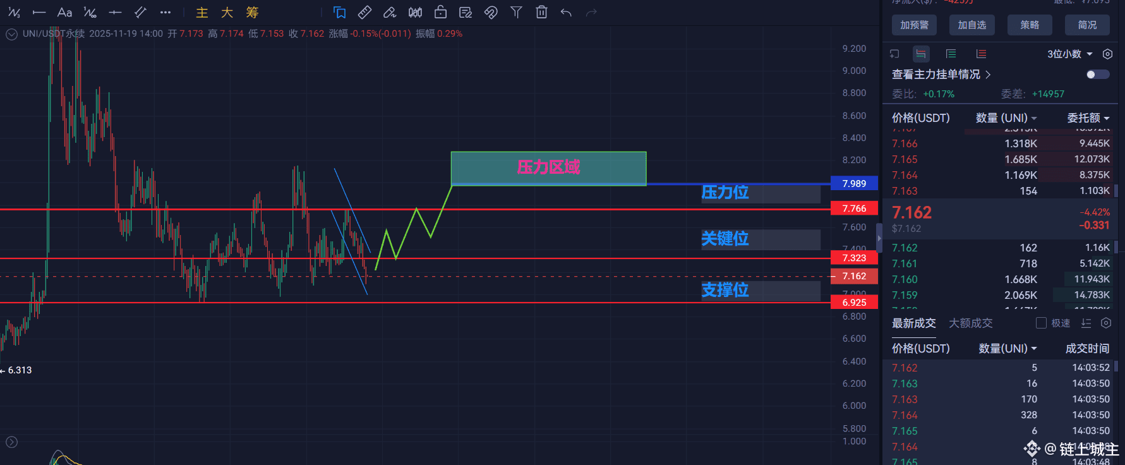Click the 加自选 add to watchlist button

pyautogui.click(x=972, y=25)
